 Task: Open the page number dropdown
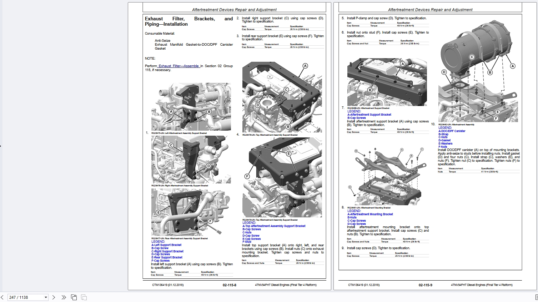tap(46, 297)
